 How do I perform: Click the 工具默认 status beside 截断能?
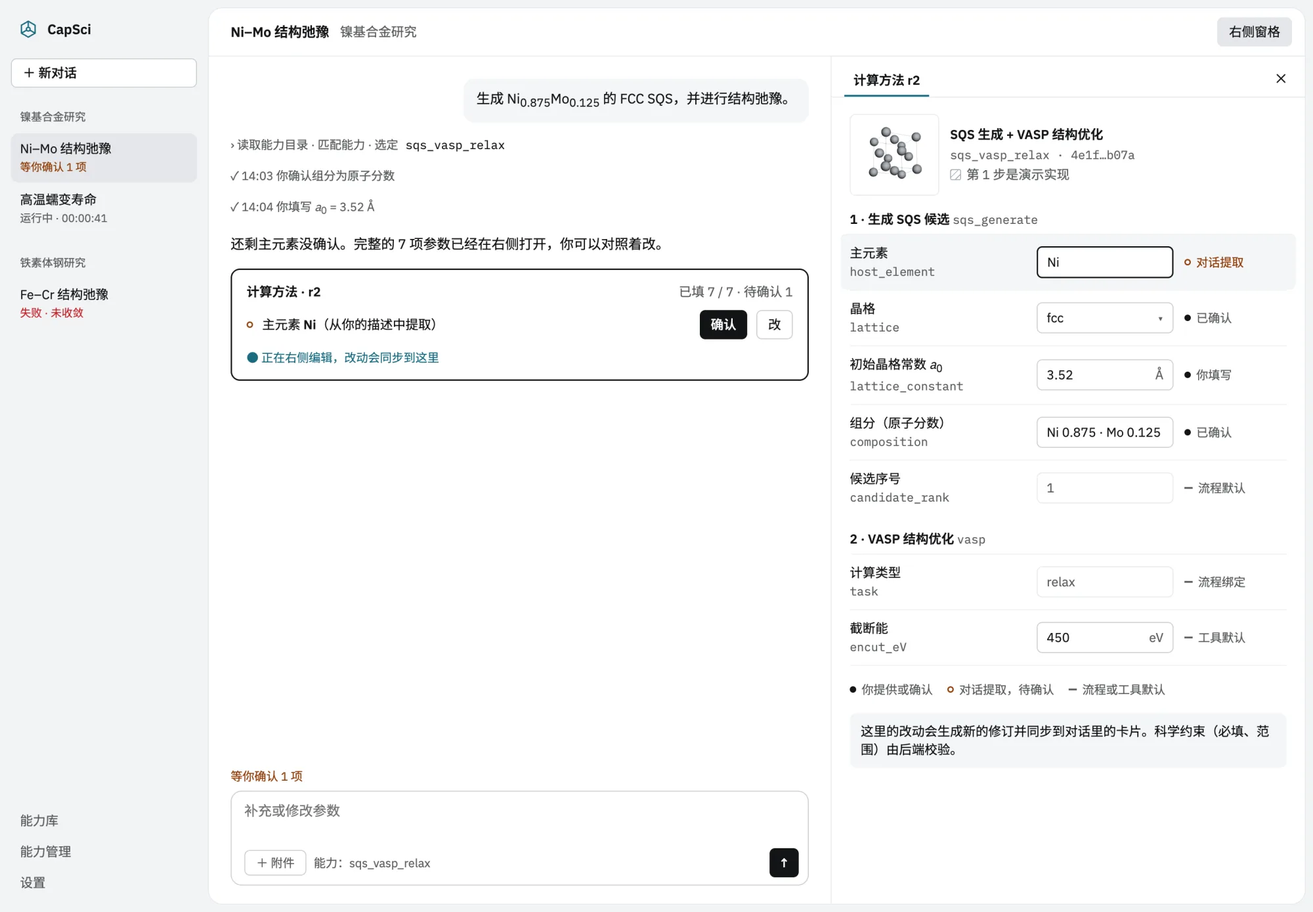click(x=1215, y=637)
